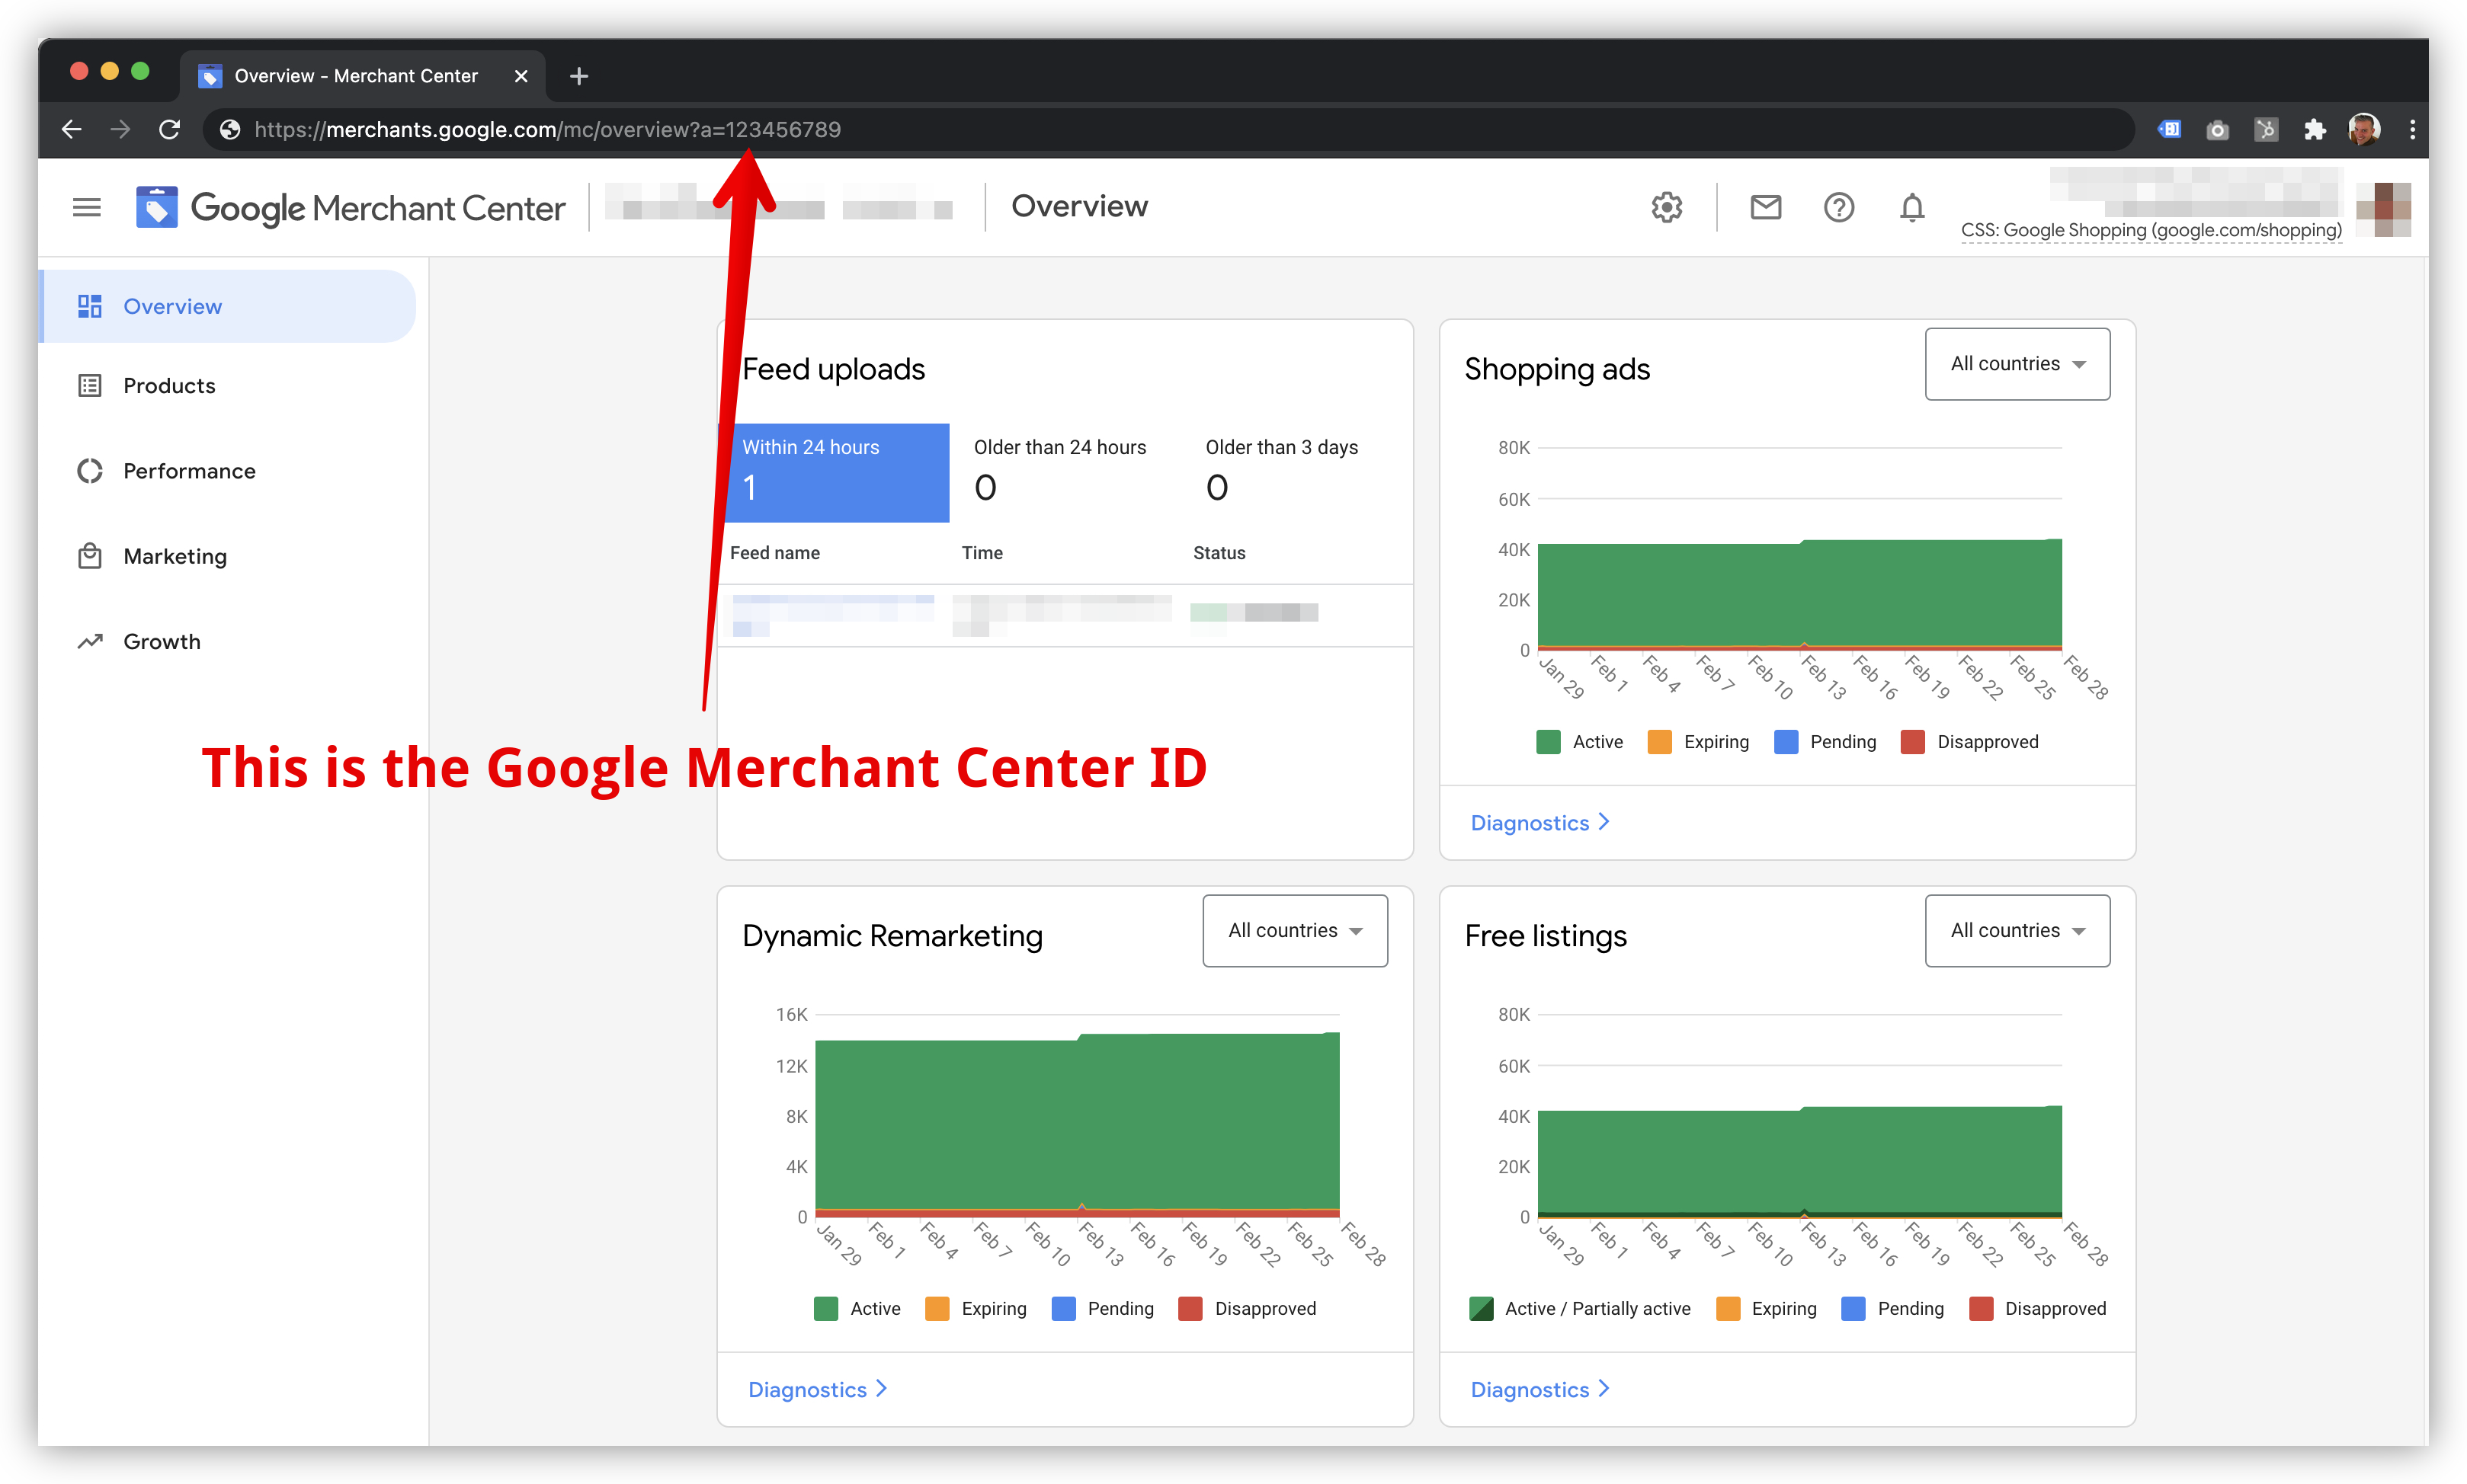Viewport: 2467px width, 1484px height.
Task: Click the HubSpot extension icon
Action: coord(2265,129)
